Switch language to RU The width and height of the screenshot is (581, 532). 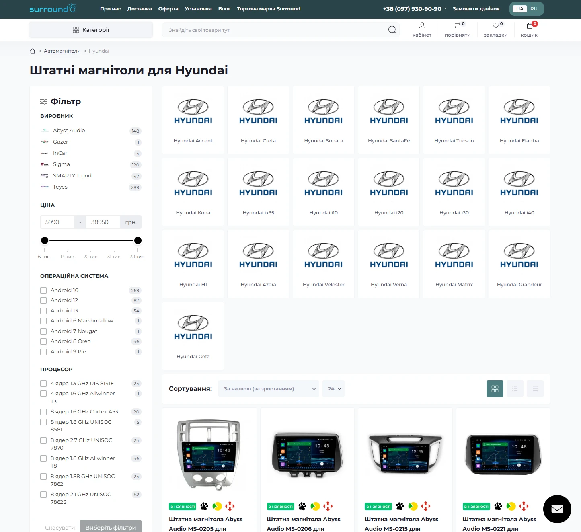tap(534, 9)
